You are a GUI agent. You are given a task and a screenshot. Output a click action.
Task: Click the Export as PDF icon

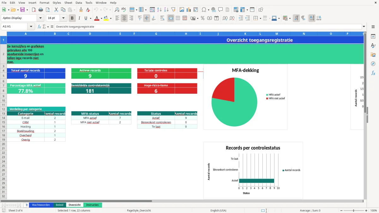coord(34,10)
